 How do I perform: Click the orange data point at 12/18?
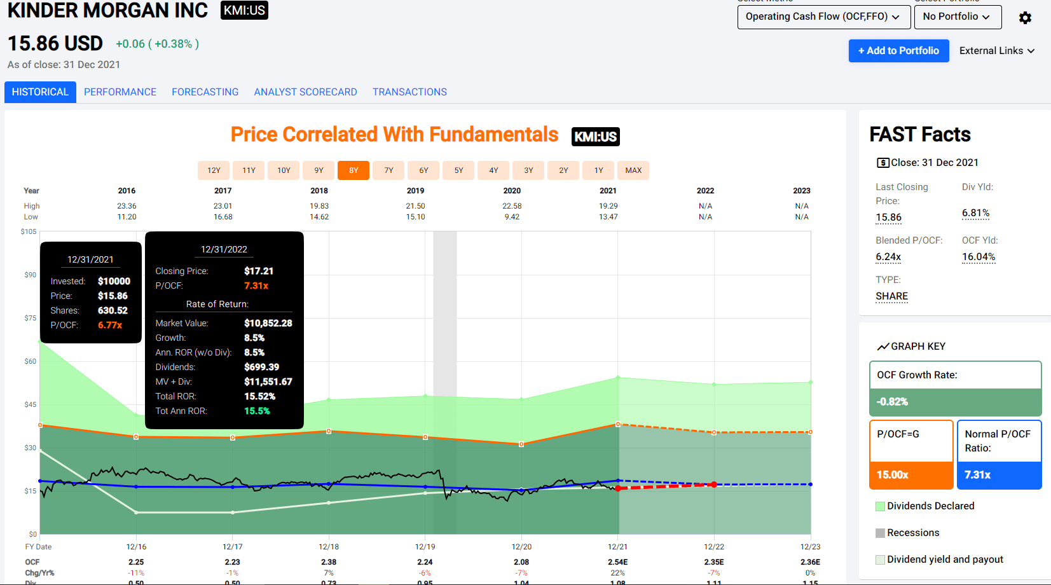coord(329,431)
